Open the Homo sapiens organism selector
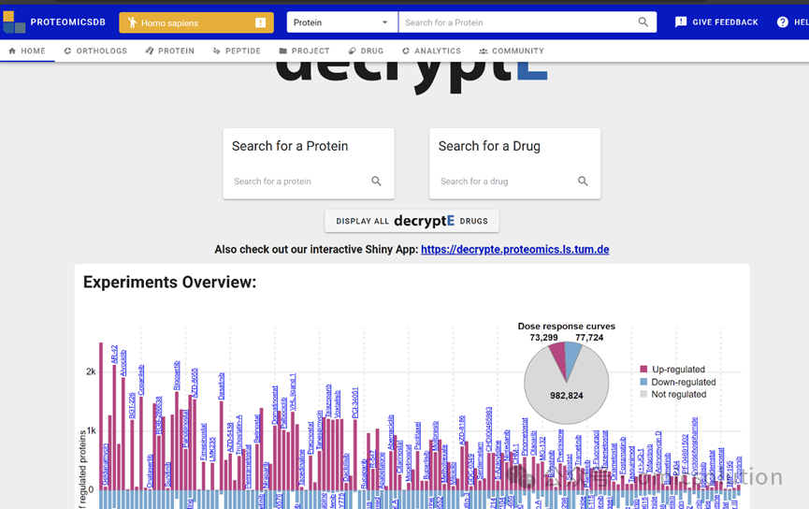The height and width of the screenshot is (509, 809). click(x=196, y=22)
